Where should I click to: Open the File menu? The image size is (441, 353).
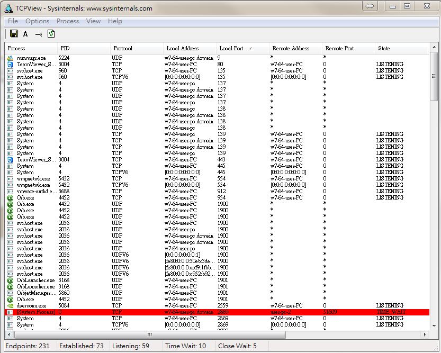[13, 21]
